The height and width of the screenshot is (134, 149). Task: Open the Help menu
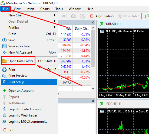pyautogui.click(x=90, y=9)
